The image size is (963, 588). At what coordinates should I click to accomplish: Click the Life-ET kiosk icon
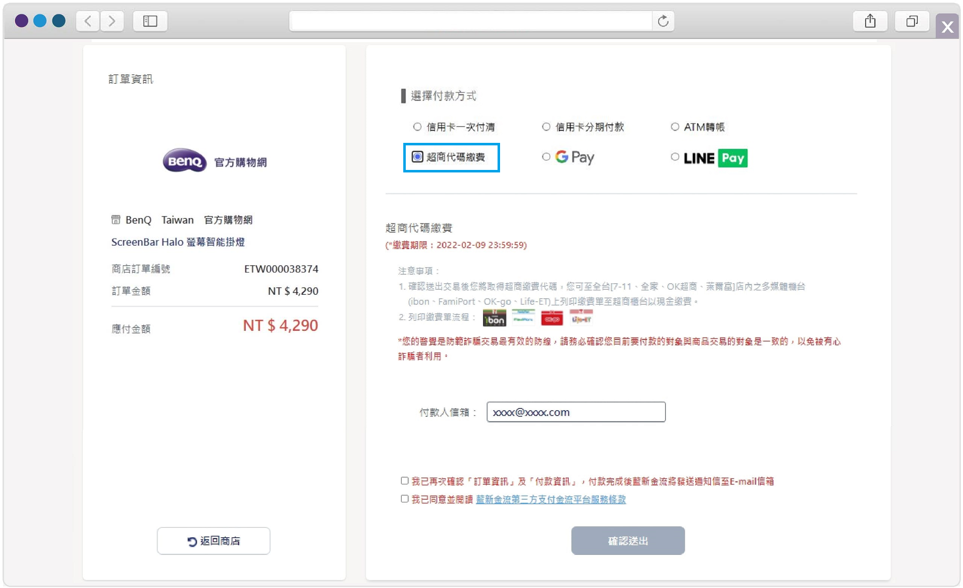(x=581, y=318)
